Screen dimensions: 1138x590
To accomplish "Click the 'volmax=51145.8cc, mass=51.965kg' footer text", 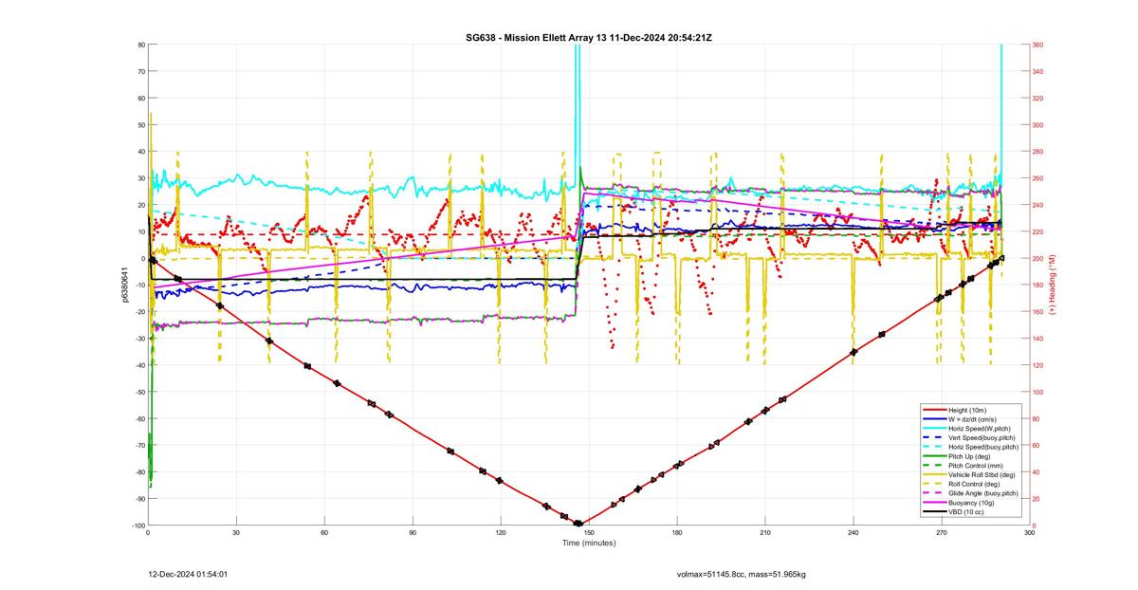I will [741, 574].
